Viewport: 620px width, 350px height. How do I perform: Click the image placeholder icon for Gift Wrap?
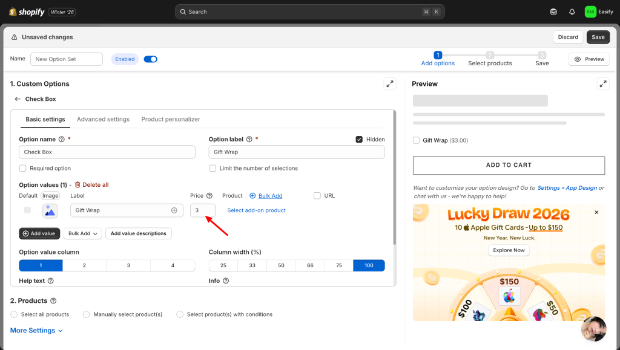tap(50, 210)
